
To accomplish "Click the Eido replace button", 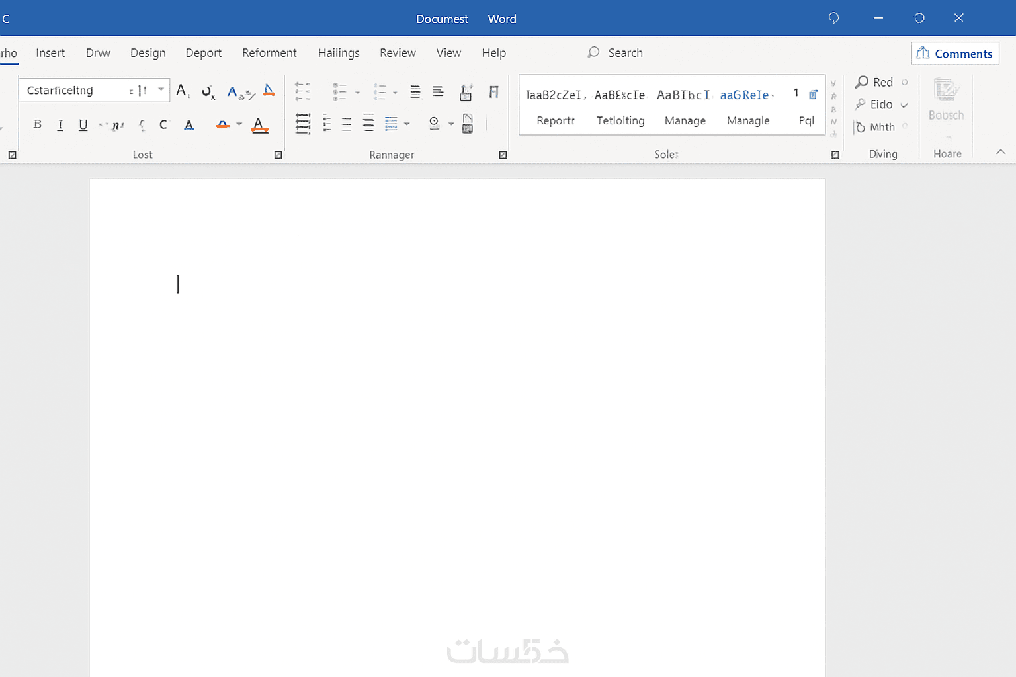I will (x=874, y=104).
